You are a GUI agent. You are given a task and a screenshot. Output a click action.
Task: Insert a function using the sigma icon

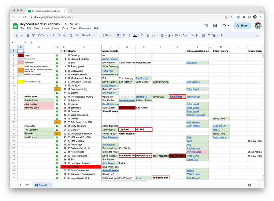(x=221, y=35)
